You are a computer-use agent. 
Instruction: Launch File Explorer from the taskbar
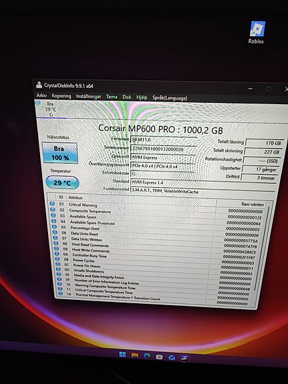point(134,355)
